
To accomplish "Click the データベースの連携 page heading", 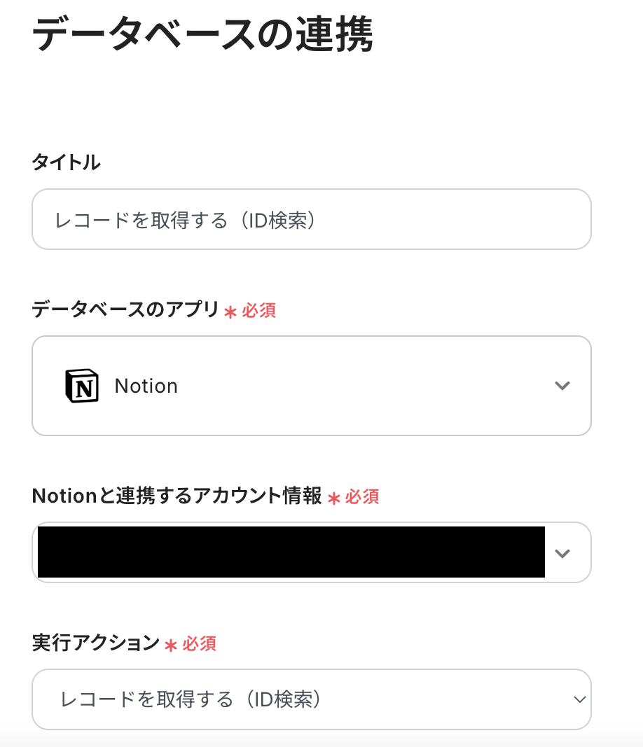I will [202, 35].
